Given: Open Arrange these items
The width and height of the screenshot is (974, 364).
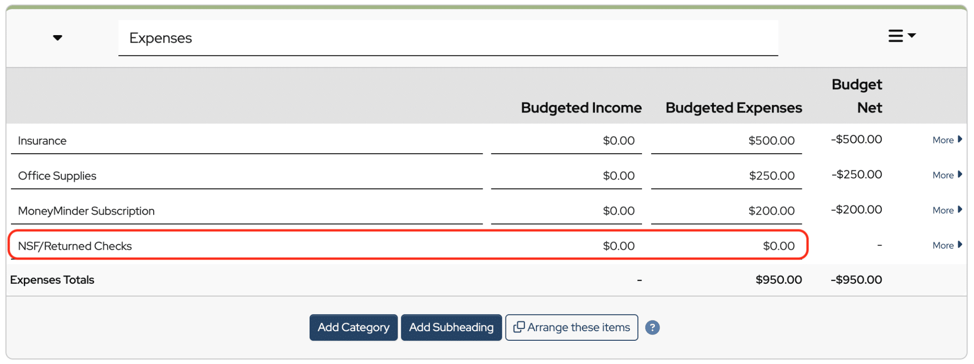Looking at the screenshot, I should coord(572,327).
